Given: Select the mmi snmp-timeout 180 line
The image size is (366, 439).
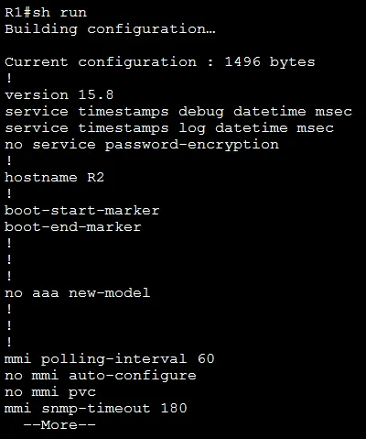Looking at the screenshot, I should pos(96,409).
